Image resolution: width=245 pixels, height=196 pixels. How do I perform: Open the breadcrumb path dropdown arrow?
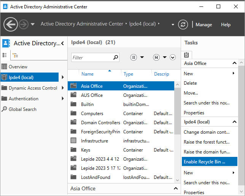coord(173,24)
